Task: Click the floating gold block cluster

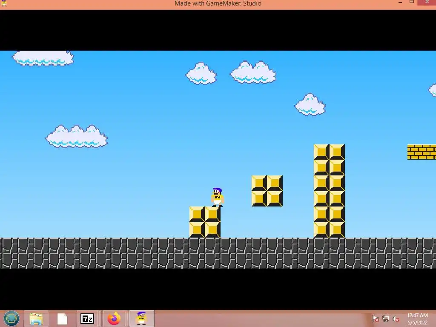Action: [267, 191]
